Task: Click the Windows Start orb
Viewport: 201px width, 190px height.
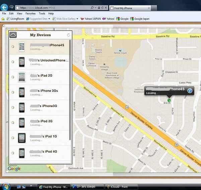Action: click(5, 187)
